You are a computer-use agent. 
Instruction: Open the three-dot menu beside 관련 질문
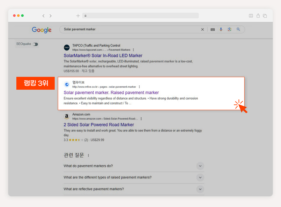pyautogui.click(x=88, y=156)
